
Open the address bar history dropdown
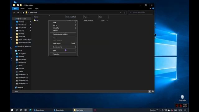[x=121, y=12]
